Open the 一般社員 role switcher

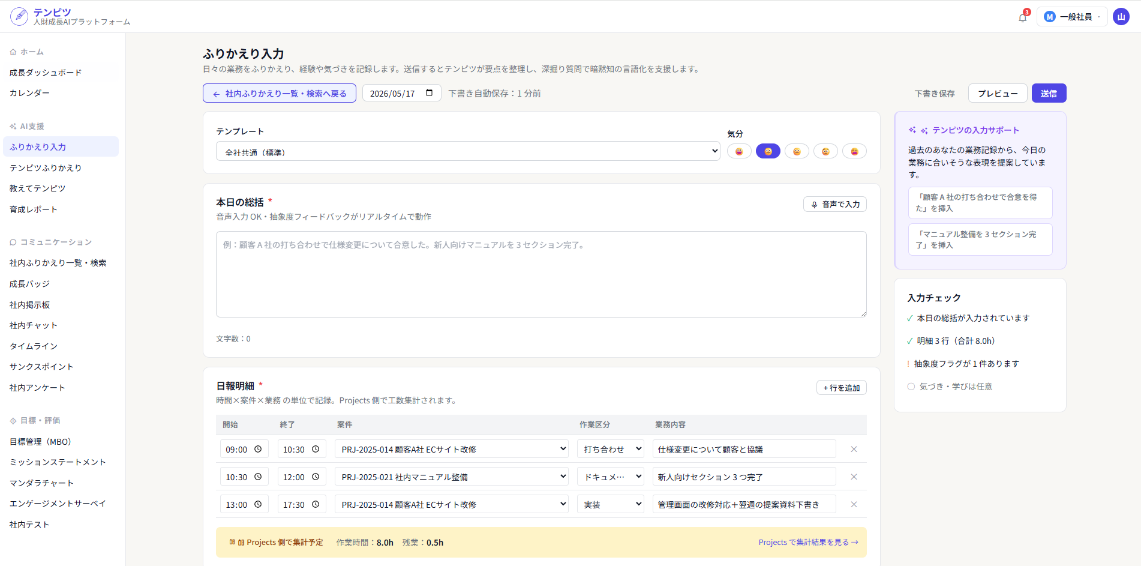pyautogui.click(x=1072, y=17)
